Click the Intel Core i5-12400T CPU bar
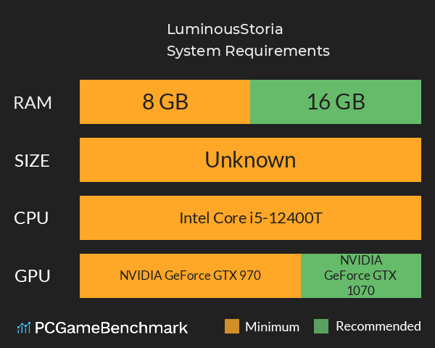 point(250,217)
